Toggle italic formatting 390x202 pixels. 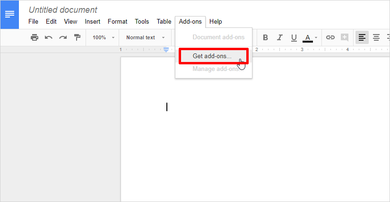click(x=279, y=37)
